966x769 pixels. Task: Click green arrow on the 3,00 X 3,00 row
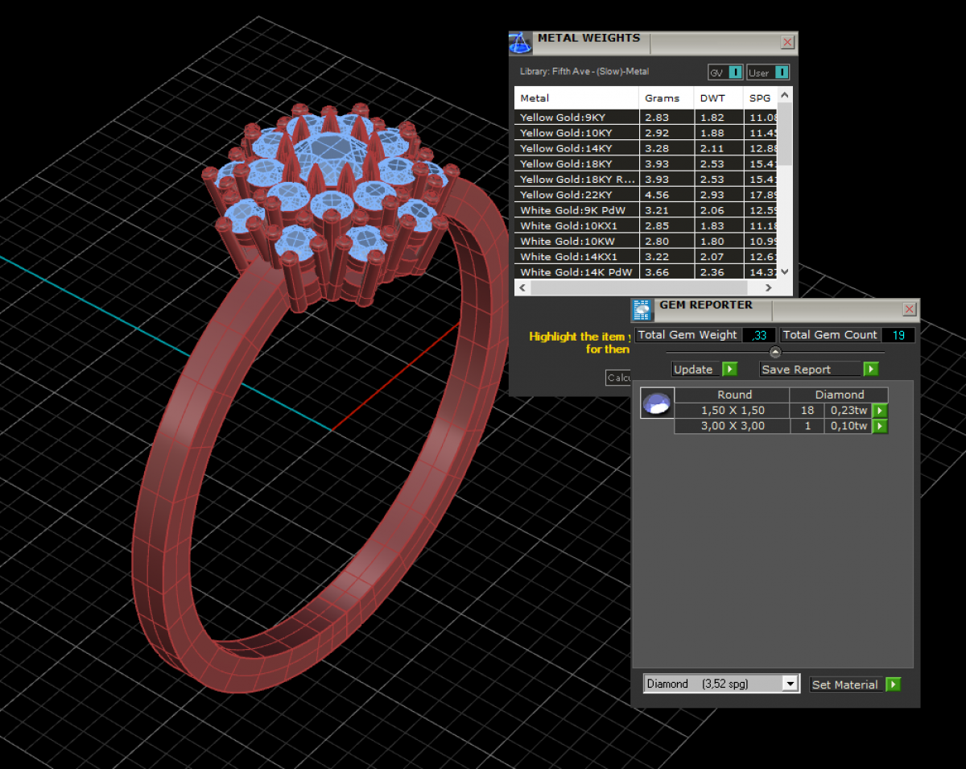(880, 426)
